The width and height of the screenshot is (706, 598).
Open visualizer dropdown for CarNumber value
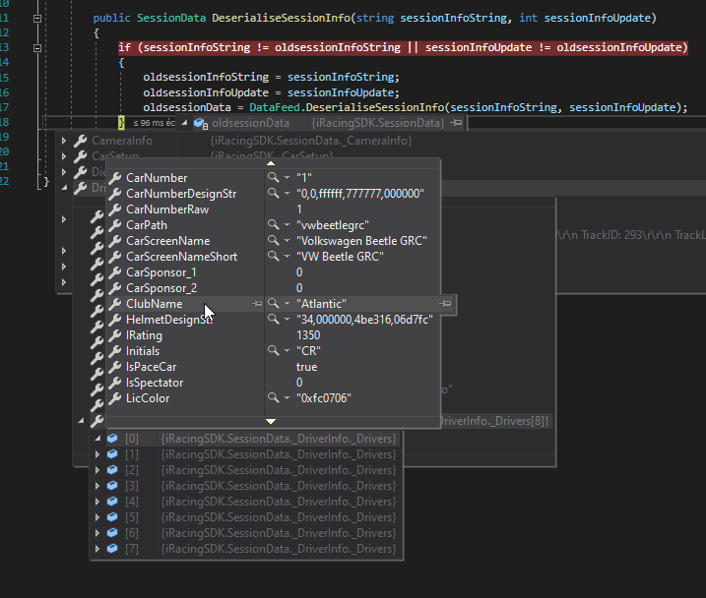(x=287, y=178)
